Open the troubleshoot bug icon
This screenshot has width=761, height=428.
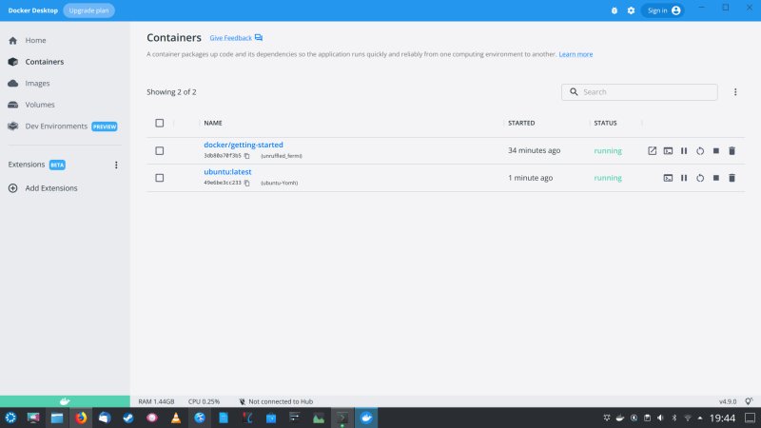[x=615, y=10]
